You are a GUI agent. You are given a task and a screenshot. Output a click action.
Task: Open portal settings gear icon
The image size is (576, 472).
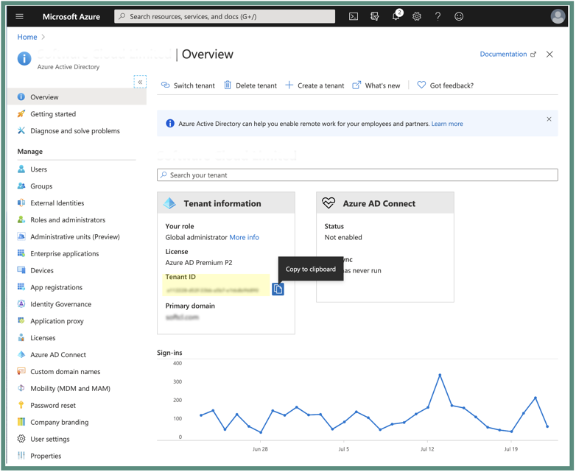(417, 16)
